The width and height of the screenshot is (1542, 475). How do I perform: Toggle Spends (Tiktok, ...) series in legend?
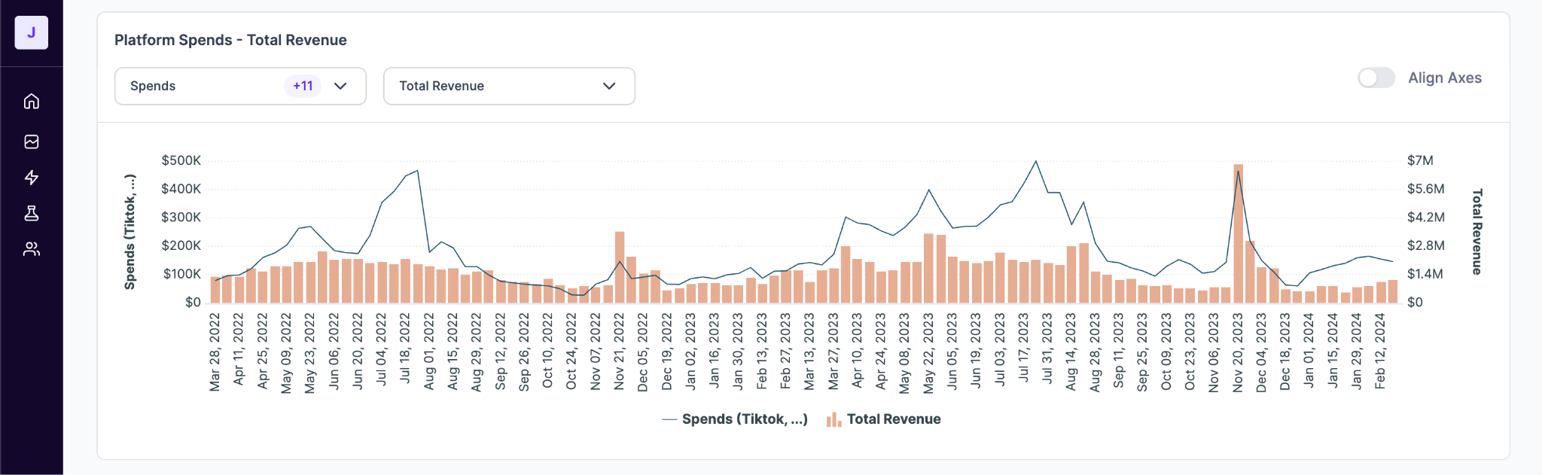(x=744, y=419)
